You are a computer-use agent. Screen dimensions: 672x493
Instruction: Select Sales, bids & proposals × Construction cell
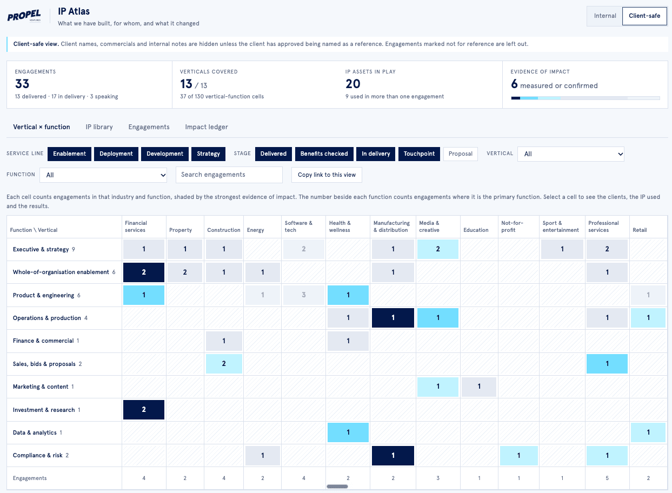click(224, 364)
